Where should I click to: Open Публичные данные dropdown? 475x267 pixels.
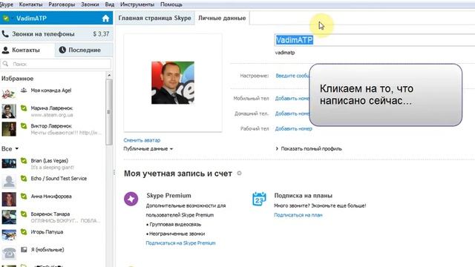click(148, 148)
